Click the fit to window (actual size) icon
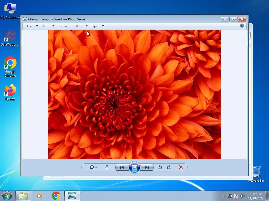This screenshot has height=201, width=269. (107, 167)
